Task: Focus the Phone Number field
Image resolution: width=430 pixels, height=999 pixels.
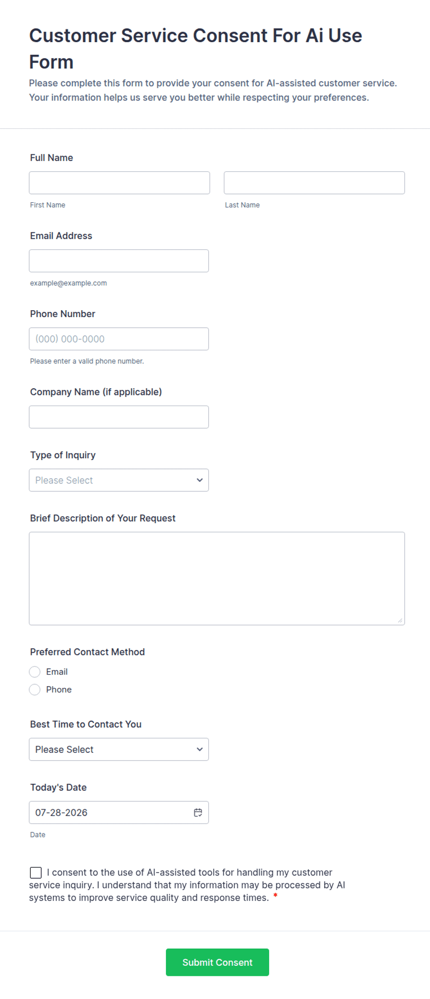Action: coord(119,339)
